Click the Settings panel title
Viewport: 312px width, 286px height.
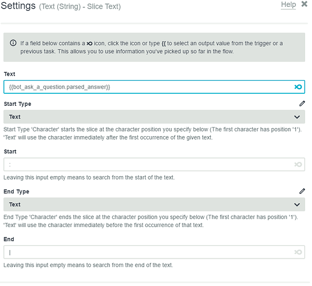(18, 6)
